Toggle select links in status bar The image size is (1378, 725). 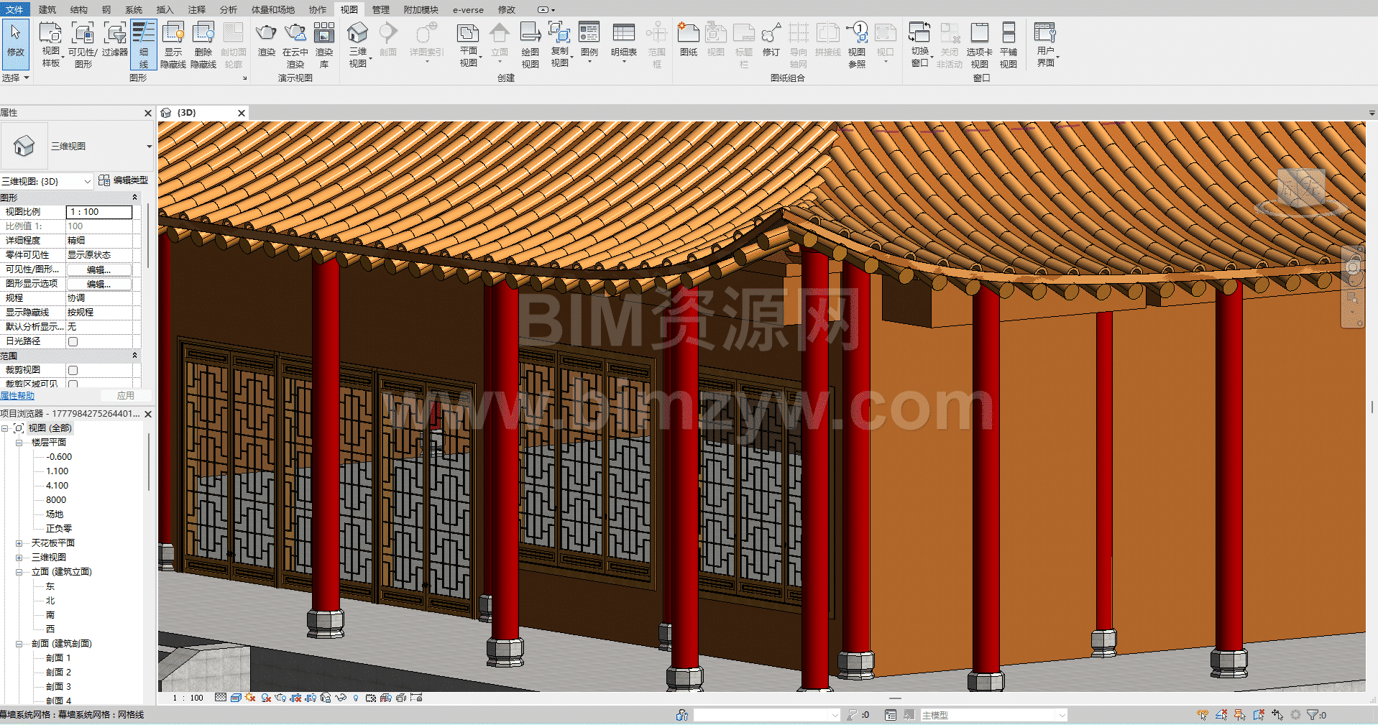click(x=1203, y=715)
